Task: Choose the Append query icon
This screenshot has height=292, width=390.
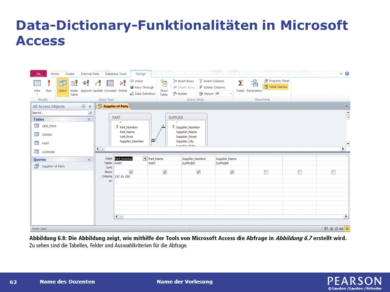Action: pos(86,83)
